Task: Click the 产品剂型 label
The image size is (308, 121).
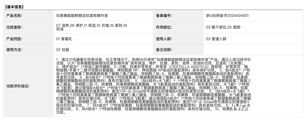Action: [x=15, y=39]
